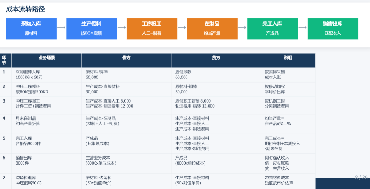The height and width of the screenshot is (189, 370).
Task: Click the 工序报工 orange flow box
Action: [x=152, y=29]
